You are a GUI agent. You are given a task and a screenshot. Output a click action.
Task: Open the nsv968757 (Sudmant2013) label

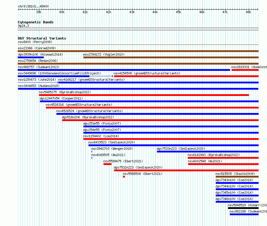coord(39,67)
